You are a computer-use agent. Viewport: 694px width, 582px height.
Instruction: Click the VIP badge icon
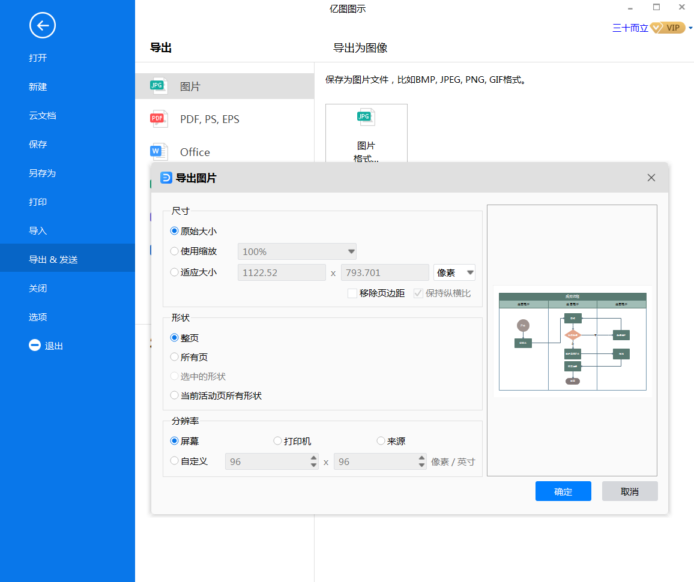click(668, 28)
